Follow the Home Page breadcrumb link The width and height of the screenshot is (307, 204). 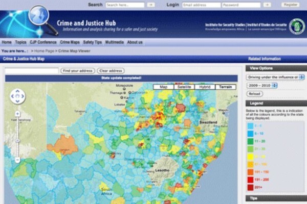pyautogui.click(x=44, y=51)
